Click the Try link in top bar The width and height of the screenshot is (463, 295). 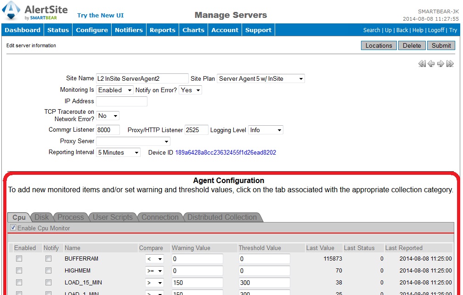[x=453, y=30]
